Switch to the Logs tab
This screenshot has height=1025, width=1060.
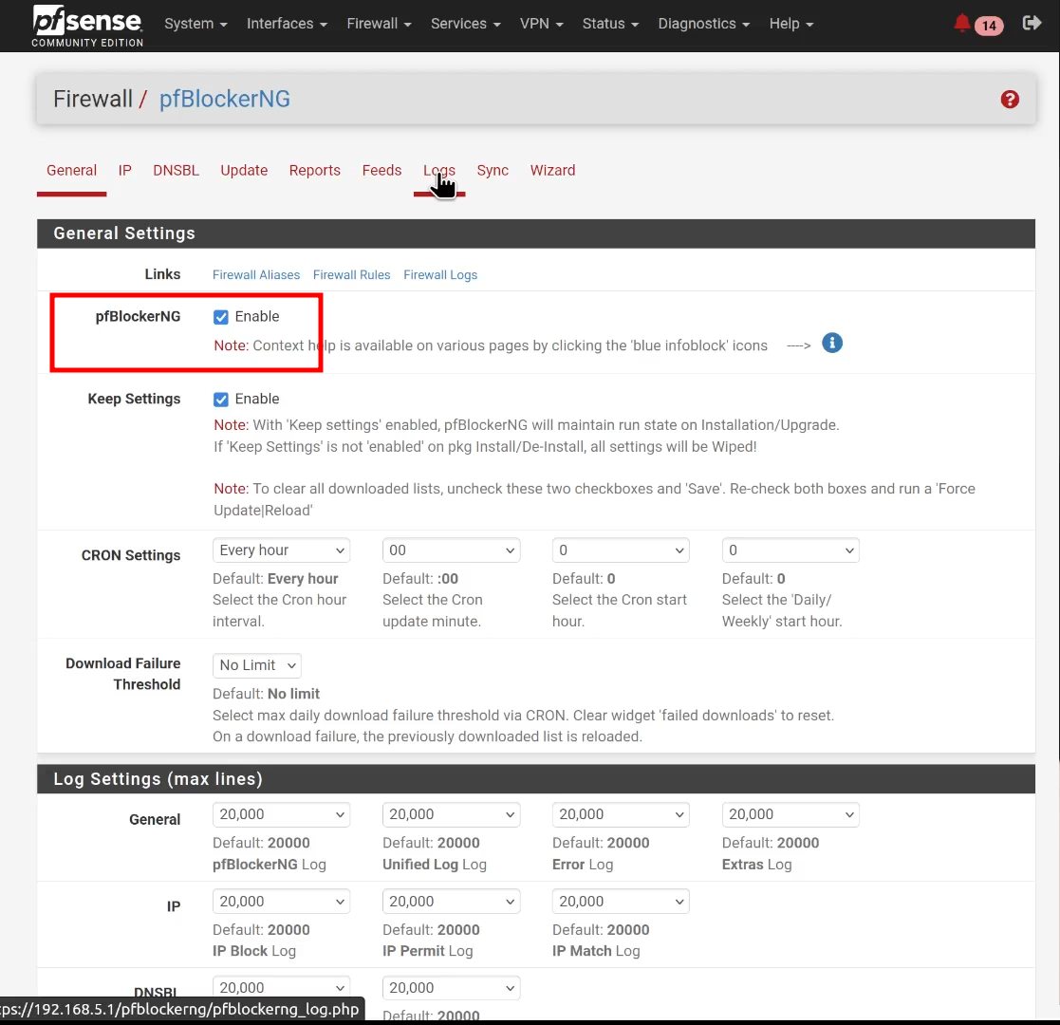[x=439, y=171]
